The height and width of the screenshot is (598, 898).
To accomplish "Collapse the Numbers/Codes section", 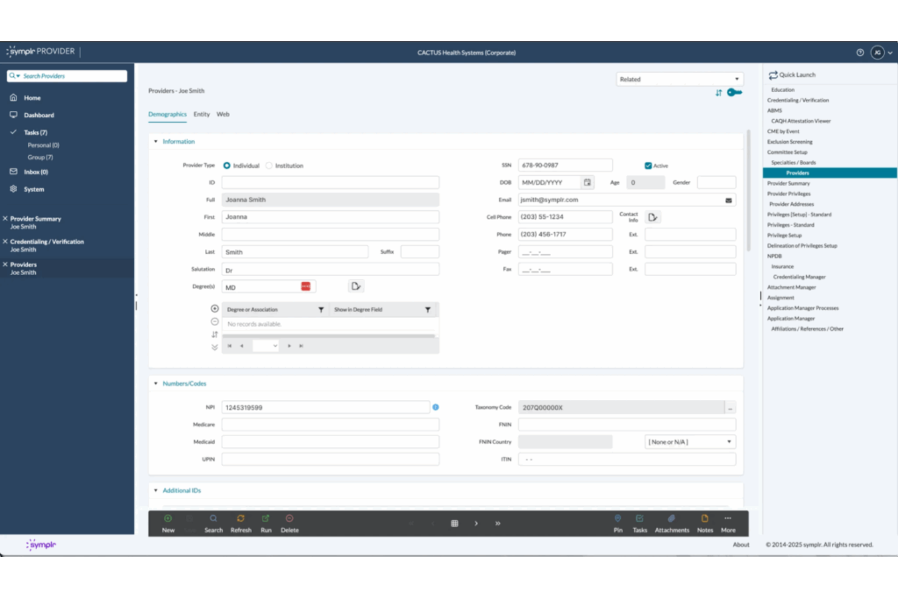I will pos(156,384).
